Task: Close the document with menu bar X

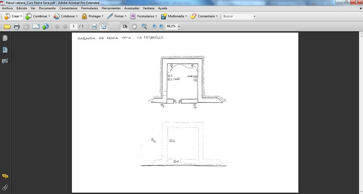Action: pyautogui.click(x=360, y=8)
